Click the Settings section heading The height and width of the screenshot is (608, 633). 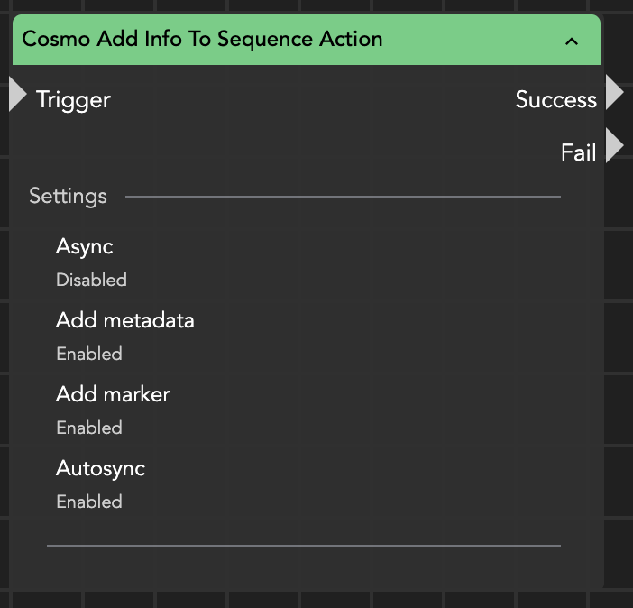[x=68, y=196]
